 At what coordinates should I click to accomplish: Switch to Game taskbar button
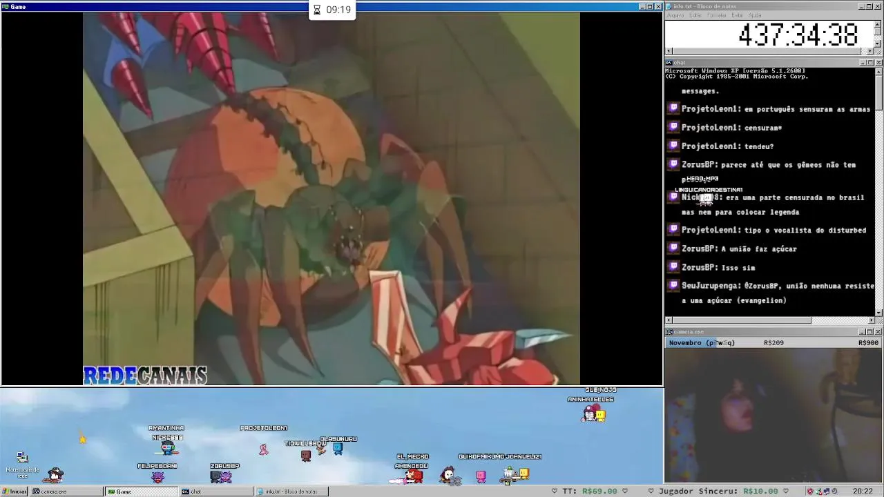click(141, 491)
